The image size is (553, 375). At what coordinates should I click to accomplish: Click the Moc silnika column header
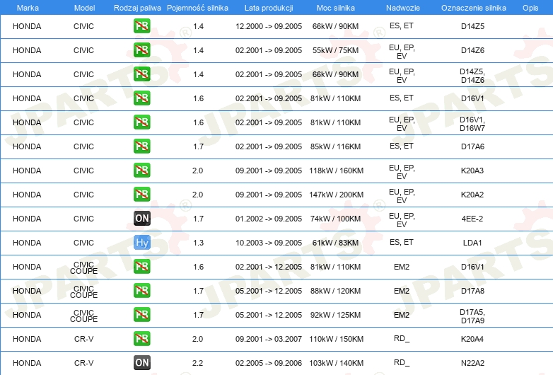336,8
